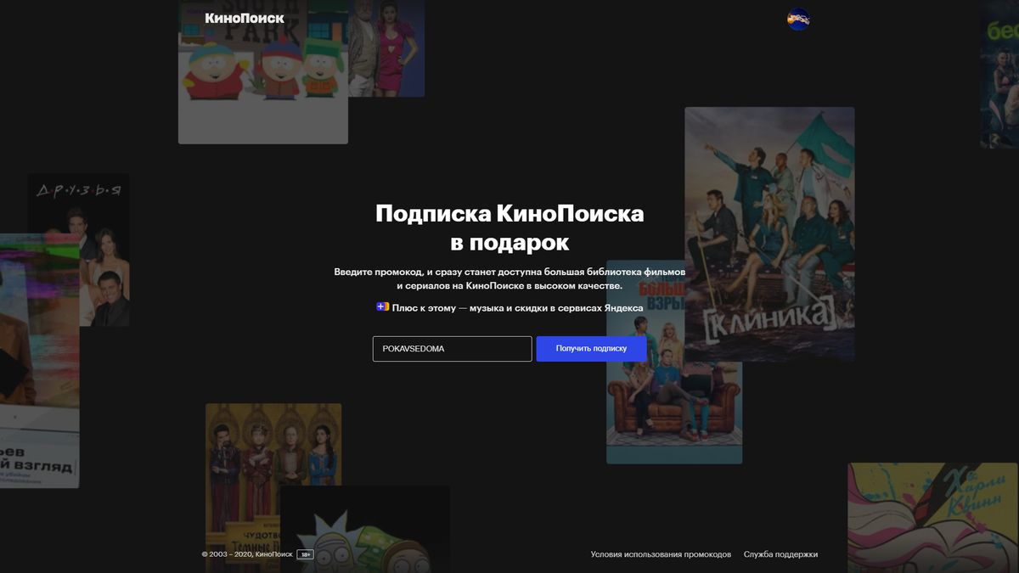
Task: Click the text about музыка и скидки Яндекса
Action: tap(517, 307)
